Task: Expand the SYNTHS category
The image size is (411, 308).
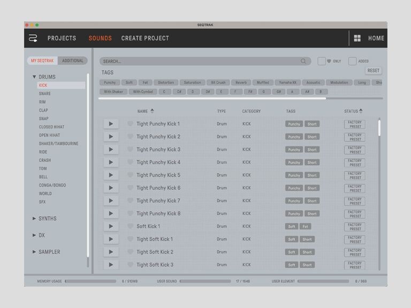Action: [34, 218]
